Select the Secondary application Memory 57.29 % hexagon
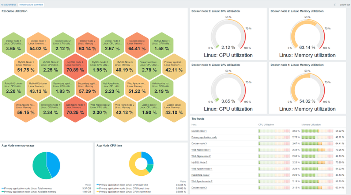 pyautogui.click(x=87, y=88)
